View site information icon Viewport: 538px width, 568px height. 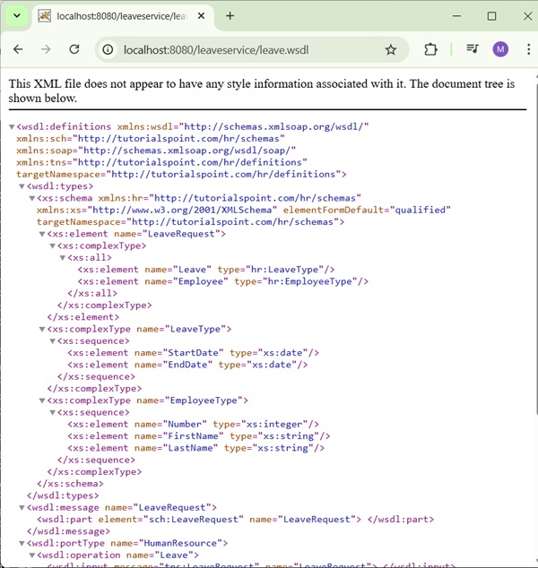108,49
